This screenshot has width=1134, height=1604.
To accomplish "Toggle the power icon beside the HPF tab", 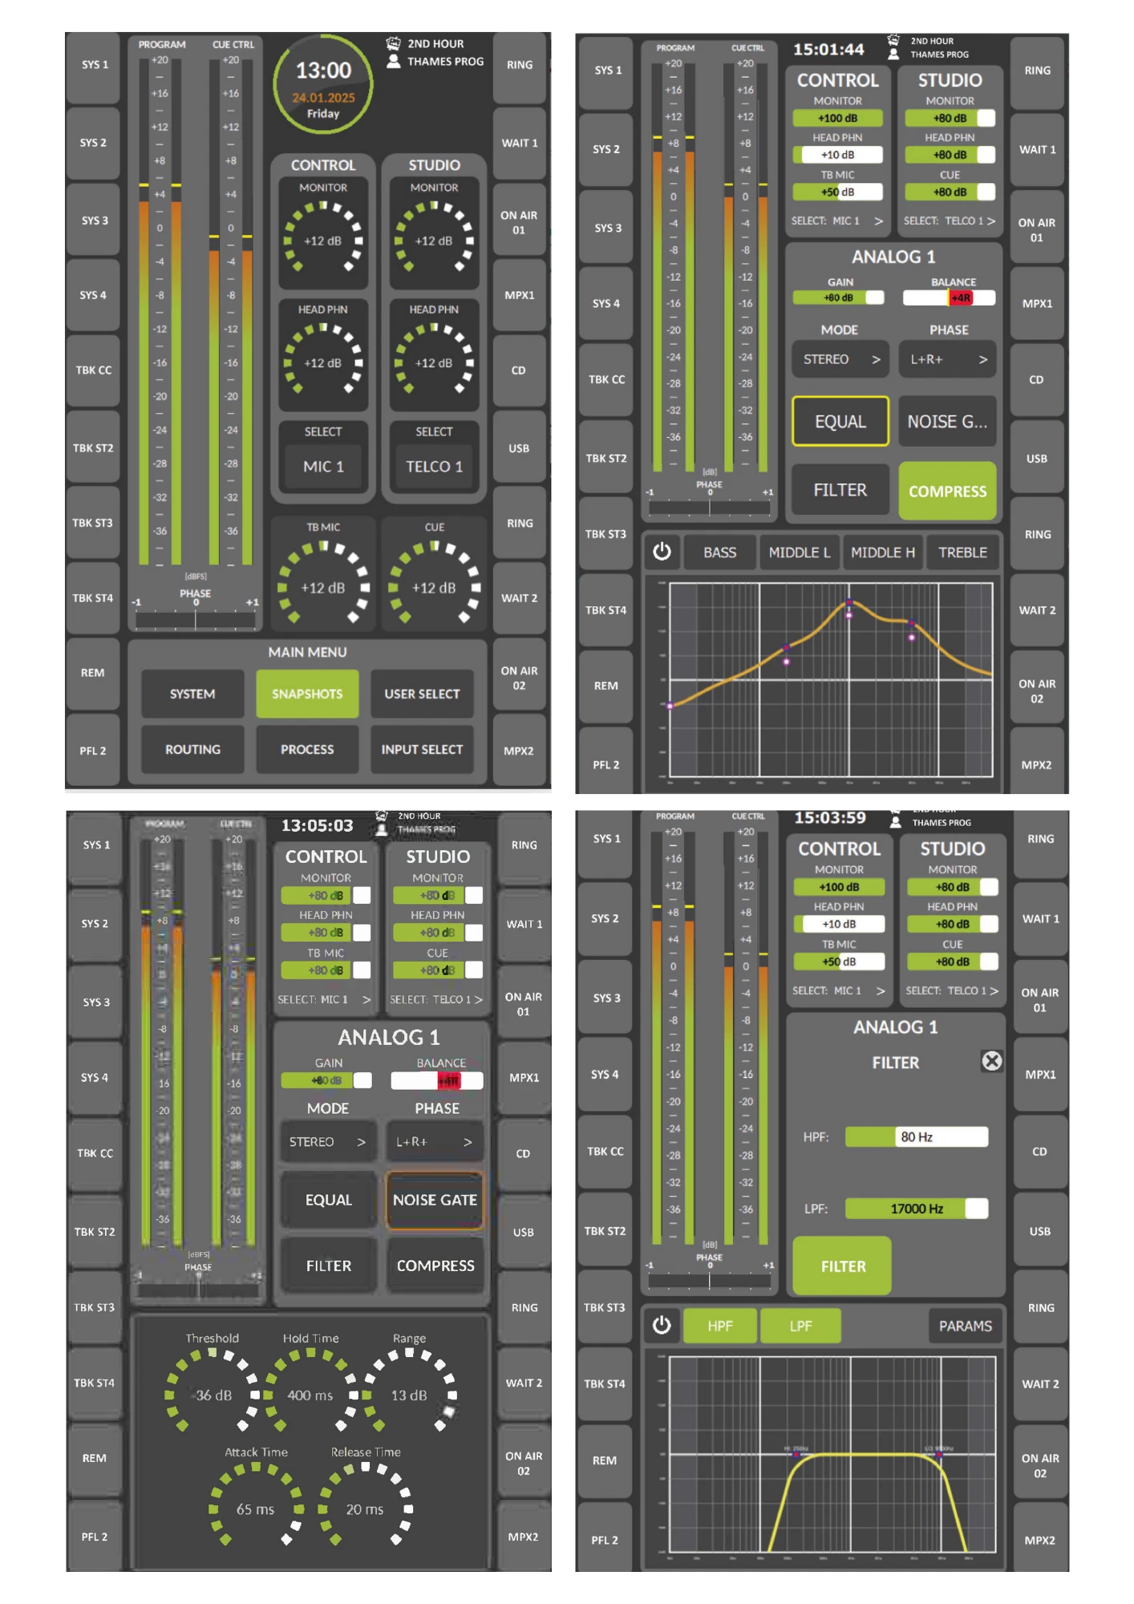I will [x=662, y=1325].
